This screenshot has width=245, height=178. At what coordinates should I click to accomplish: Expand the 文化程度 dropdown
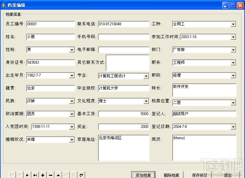[146, 101]
